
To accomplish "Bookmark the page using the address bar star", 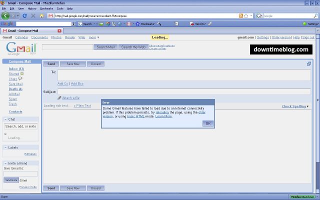I will [246, 15].
